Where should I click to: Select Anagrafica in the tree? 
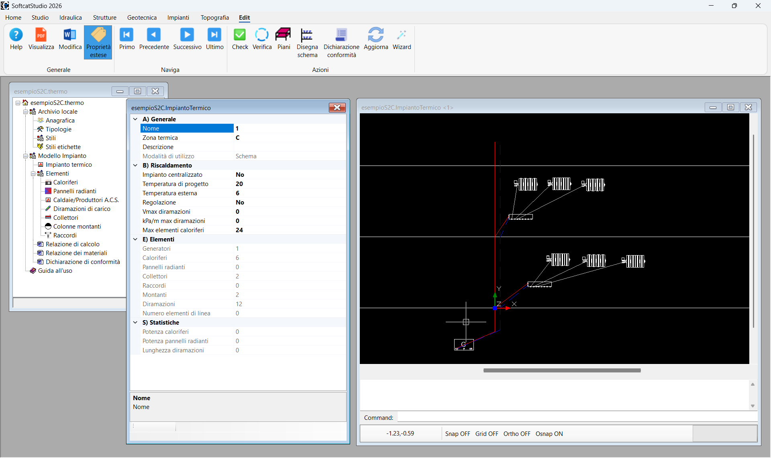coord(60,121)
